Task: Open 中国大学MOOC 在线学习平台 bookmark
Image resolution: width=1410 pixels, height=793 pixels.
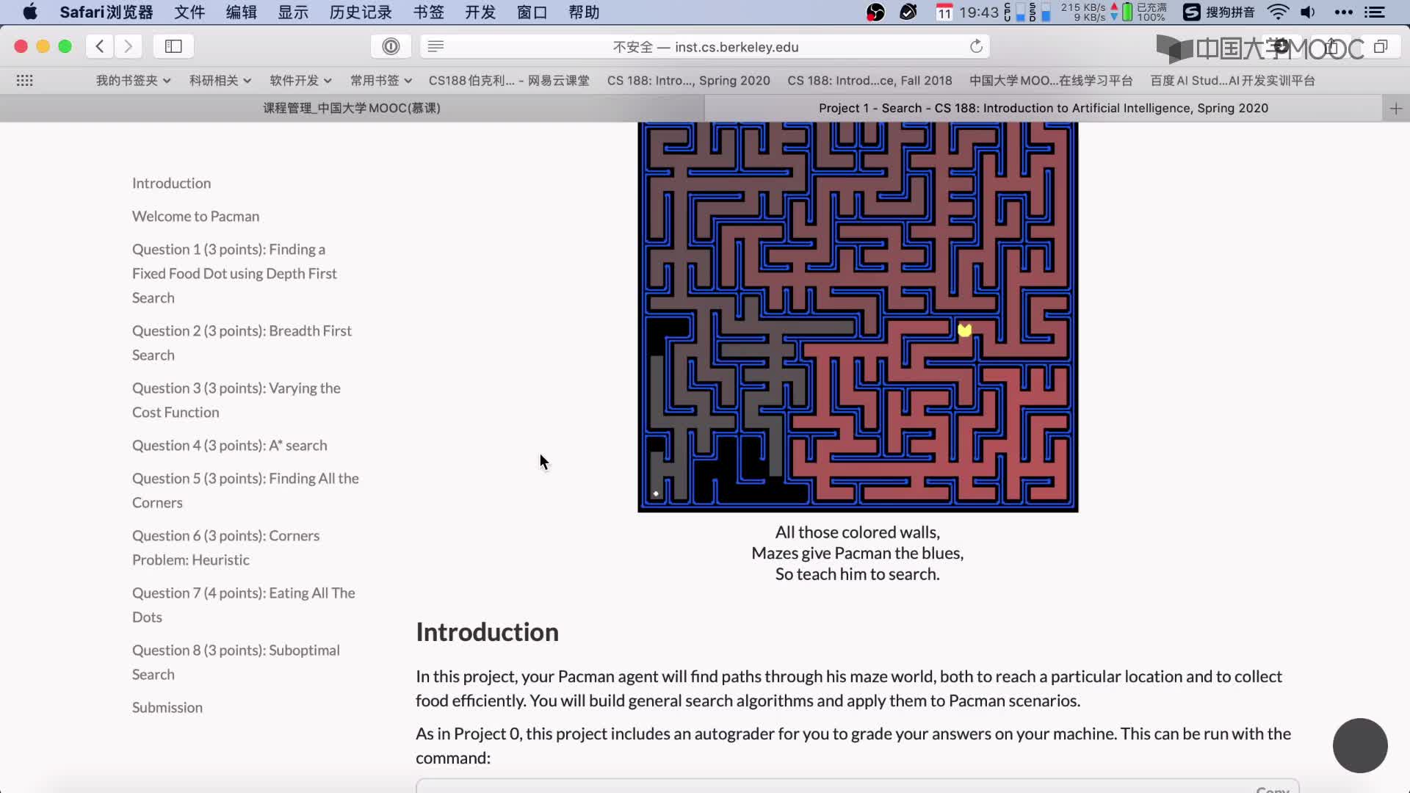Action: pos(1051,81)
